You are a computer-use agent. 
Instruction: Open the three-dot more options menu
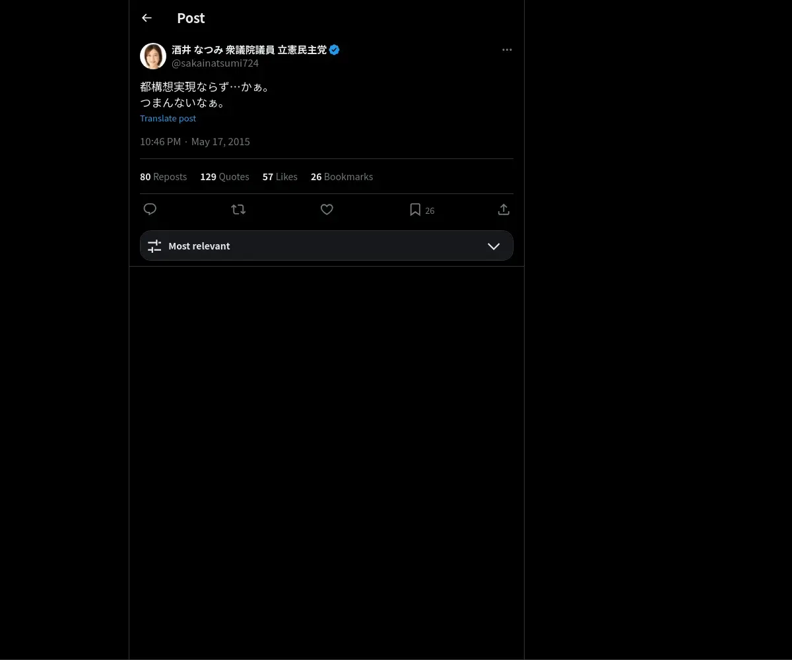click(507, 50)
